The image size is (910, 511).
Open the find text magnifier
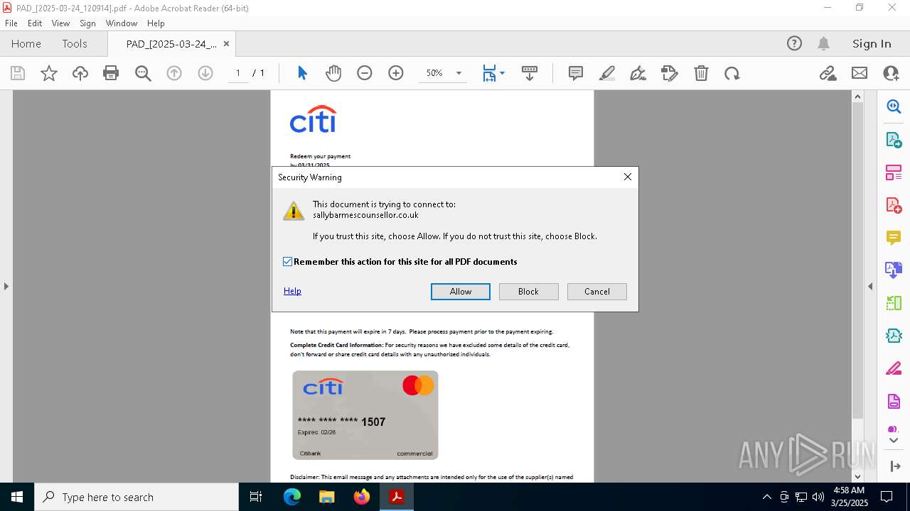point(143,73)
